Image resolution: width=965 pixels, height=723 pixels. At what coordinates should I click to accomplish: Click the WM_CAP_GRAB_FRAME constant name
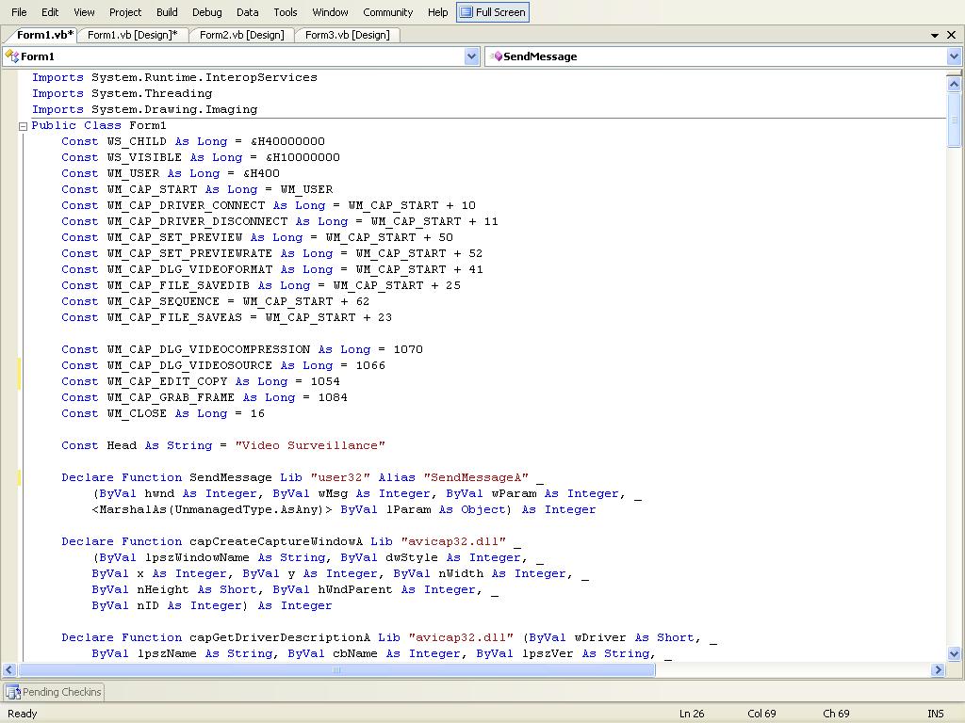point(171,398)
